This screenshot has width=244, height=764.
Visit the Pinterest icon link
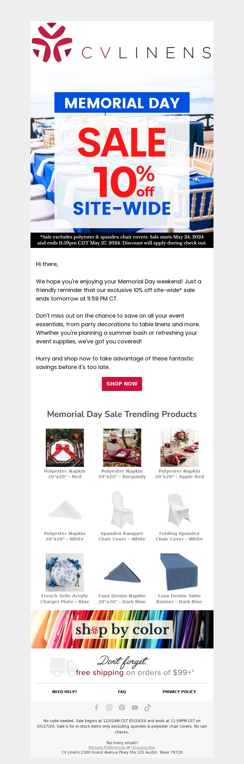(x=122, y=707)
